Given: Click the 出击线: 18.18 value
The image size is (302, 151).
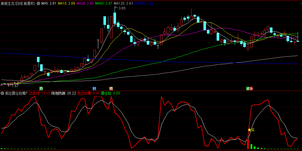Looking at the screenshot, I should point(40,93).
